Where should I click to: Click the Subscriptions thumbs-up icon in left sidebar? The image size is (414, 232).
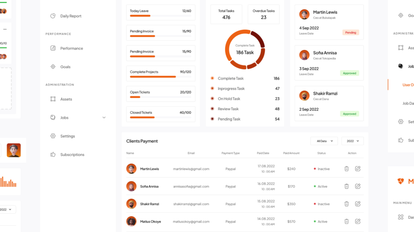click(53, 154)
